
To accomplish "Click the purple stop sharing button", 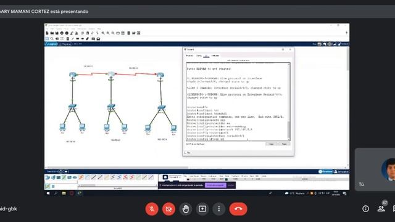I will point(215,185).
